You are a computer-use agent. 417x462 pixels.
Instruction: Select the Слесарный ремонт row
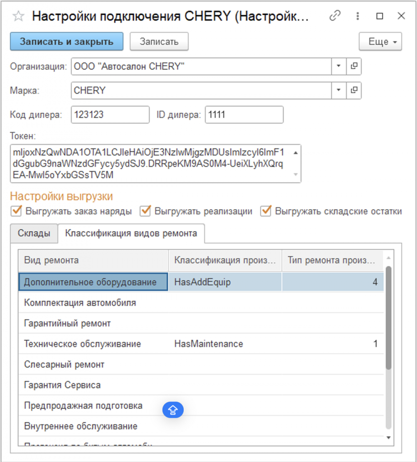[201, 365]
